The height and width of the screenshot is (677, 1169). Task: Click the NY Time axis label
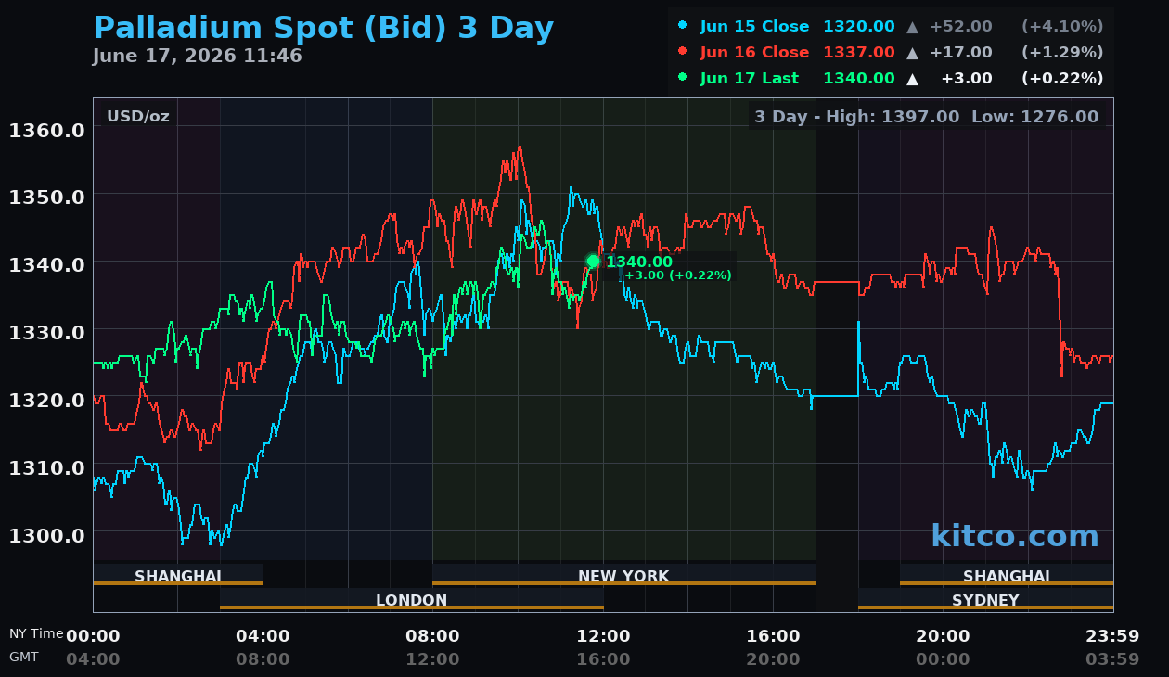(36, 633)
